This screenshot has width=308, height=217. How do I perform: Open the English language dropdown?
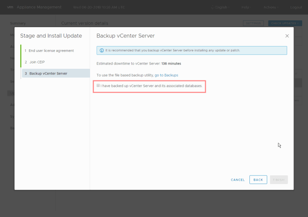click(220, 7)
